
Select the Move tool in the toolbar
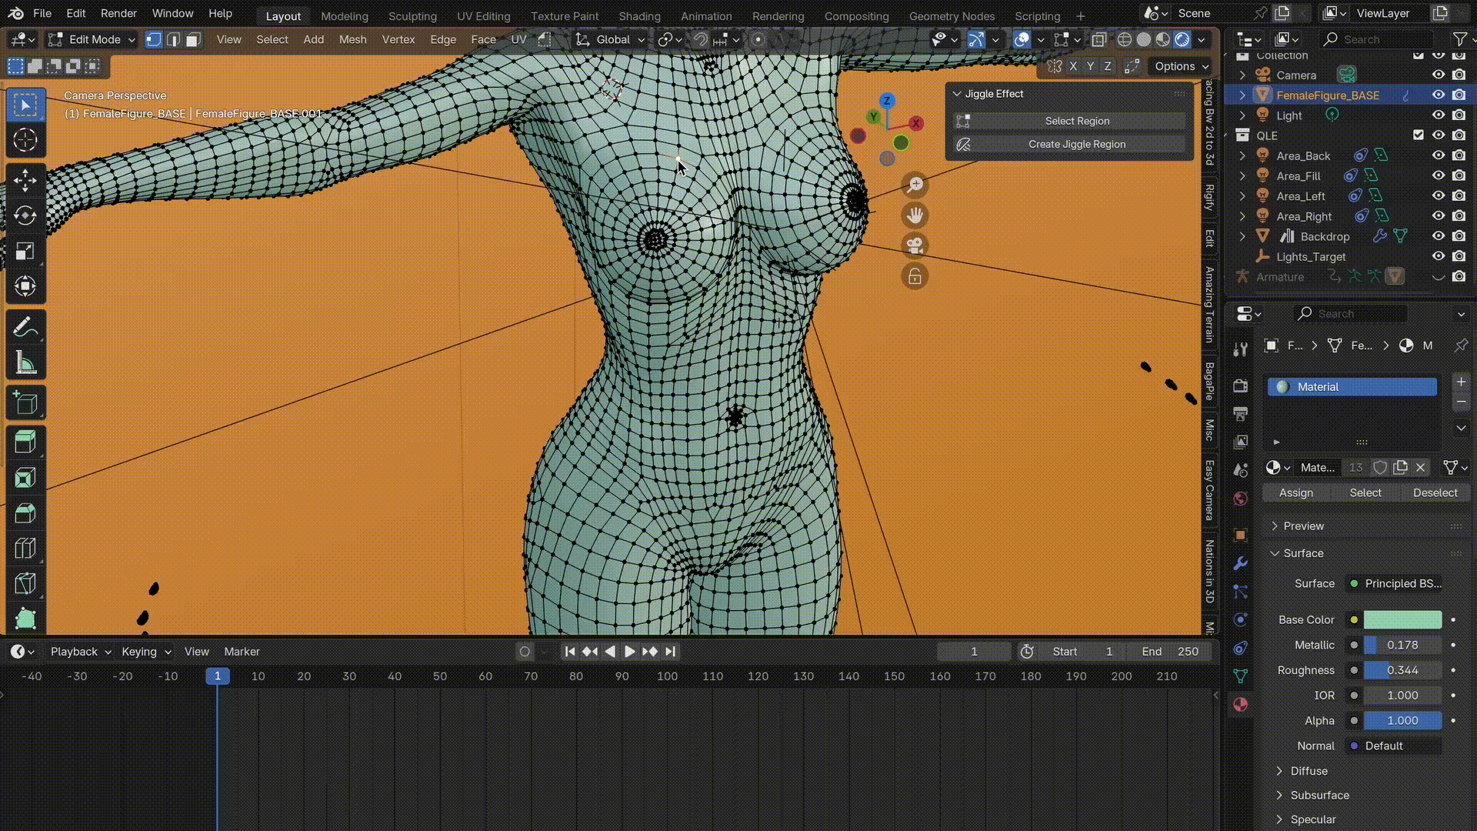coord(25,180)
